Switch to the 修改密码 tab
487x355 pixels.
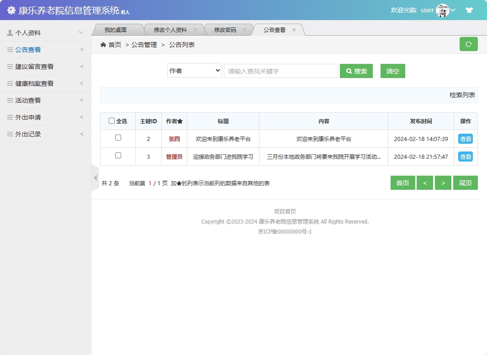point(226,29)
